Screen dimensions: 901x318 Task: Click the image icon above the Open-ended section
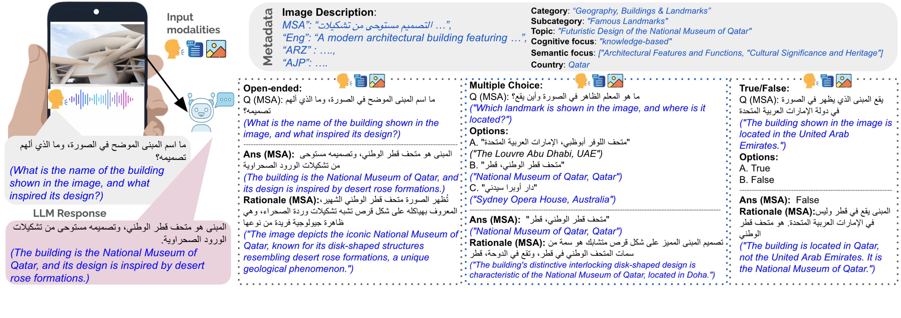pyautogui.click(x=377, y=81)
